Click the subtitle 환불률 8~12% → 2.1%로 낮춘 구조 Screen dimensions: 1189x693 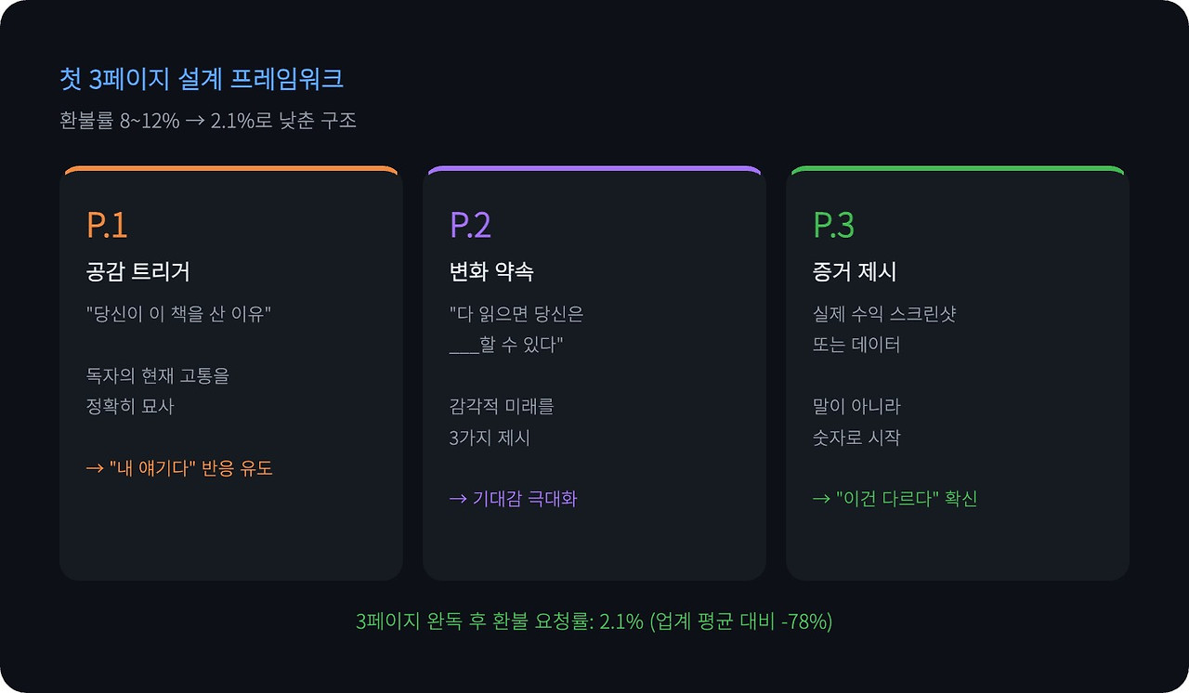coord(208,121)
